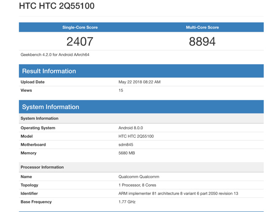Screen dimensions: 274x212
Task: Click the motherboard value sdm845
Action: tap(126, 145)
